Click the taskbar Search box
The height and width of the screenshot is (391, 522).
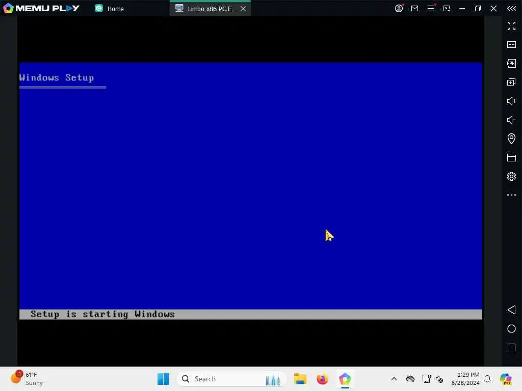pyautogui.click(x=232, y=379)
